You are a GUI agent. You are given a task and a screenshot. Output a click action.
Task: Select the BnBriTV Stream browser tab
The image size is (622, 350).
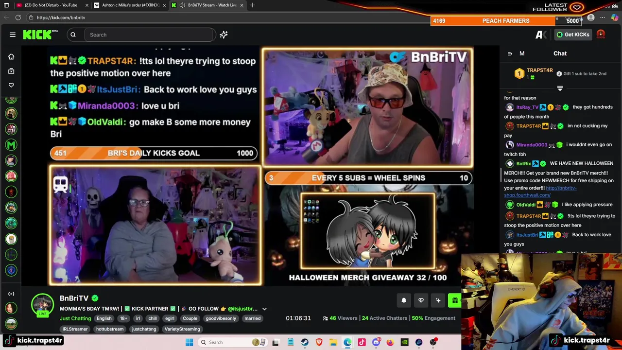[x=209, y=5]
